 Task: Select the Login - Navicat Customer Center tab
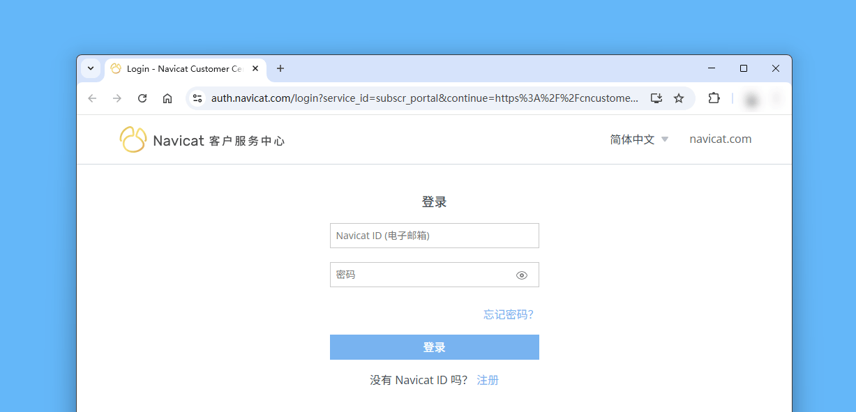(183, 68)
